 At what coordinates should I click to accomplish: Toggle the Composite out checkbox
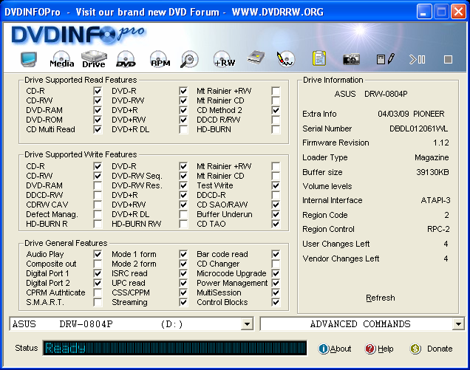[98, 264]
